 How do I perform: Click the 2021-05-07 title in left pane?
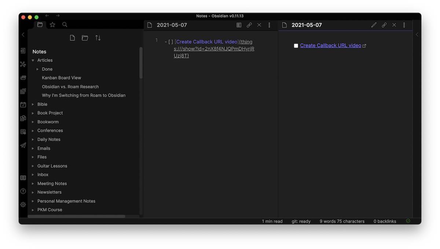click(172, 25)
